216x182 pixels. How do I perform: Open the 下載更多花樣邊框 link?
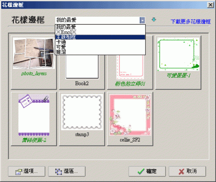click(x=191, y=22)
